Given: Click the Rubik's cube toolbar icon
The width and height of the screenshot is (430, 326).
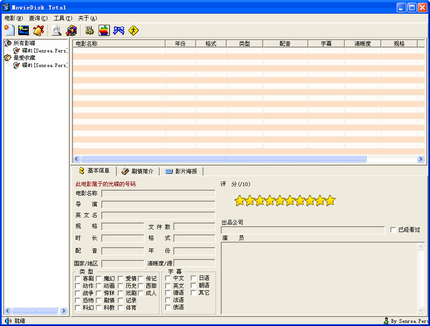Looking at the screenshot, I should [x=71, y=30].
